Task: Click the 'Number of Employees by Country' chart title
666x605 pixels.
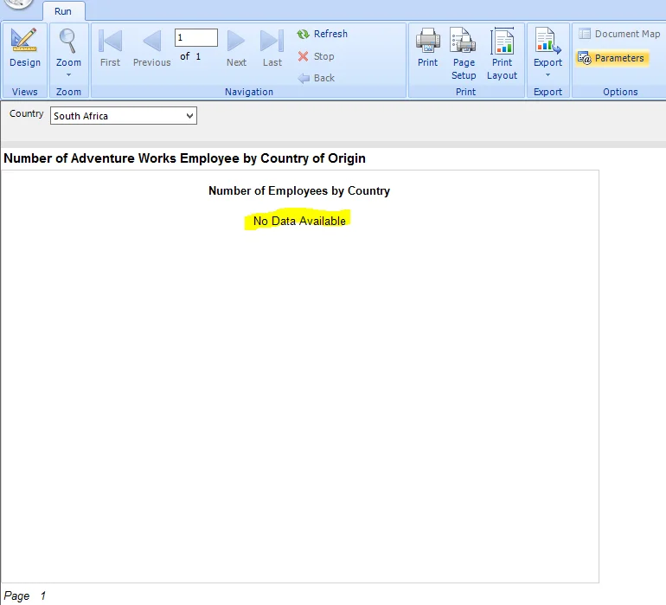Action: click(x=299, y=191)
